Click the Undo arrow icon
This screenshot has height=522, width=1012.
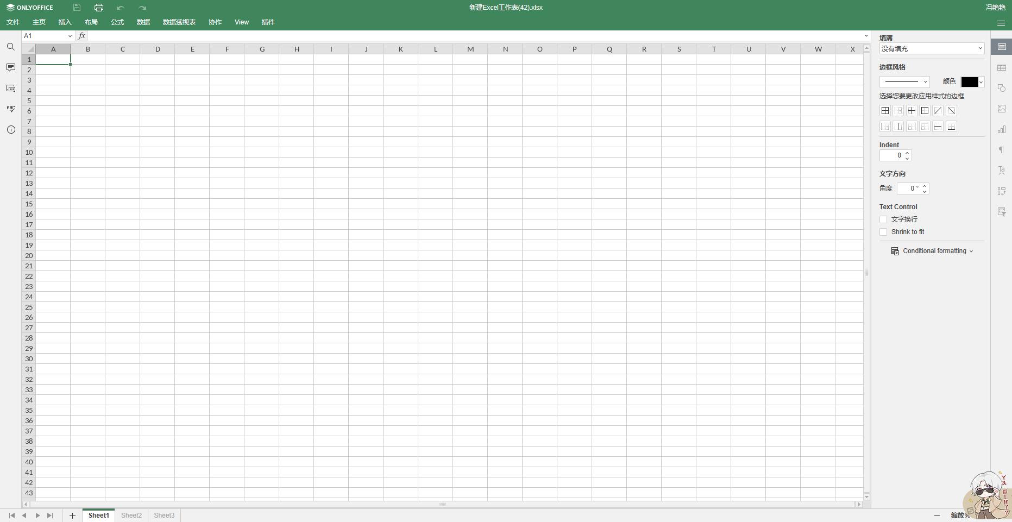[120, 8]
